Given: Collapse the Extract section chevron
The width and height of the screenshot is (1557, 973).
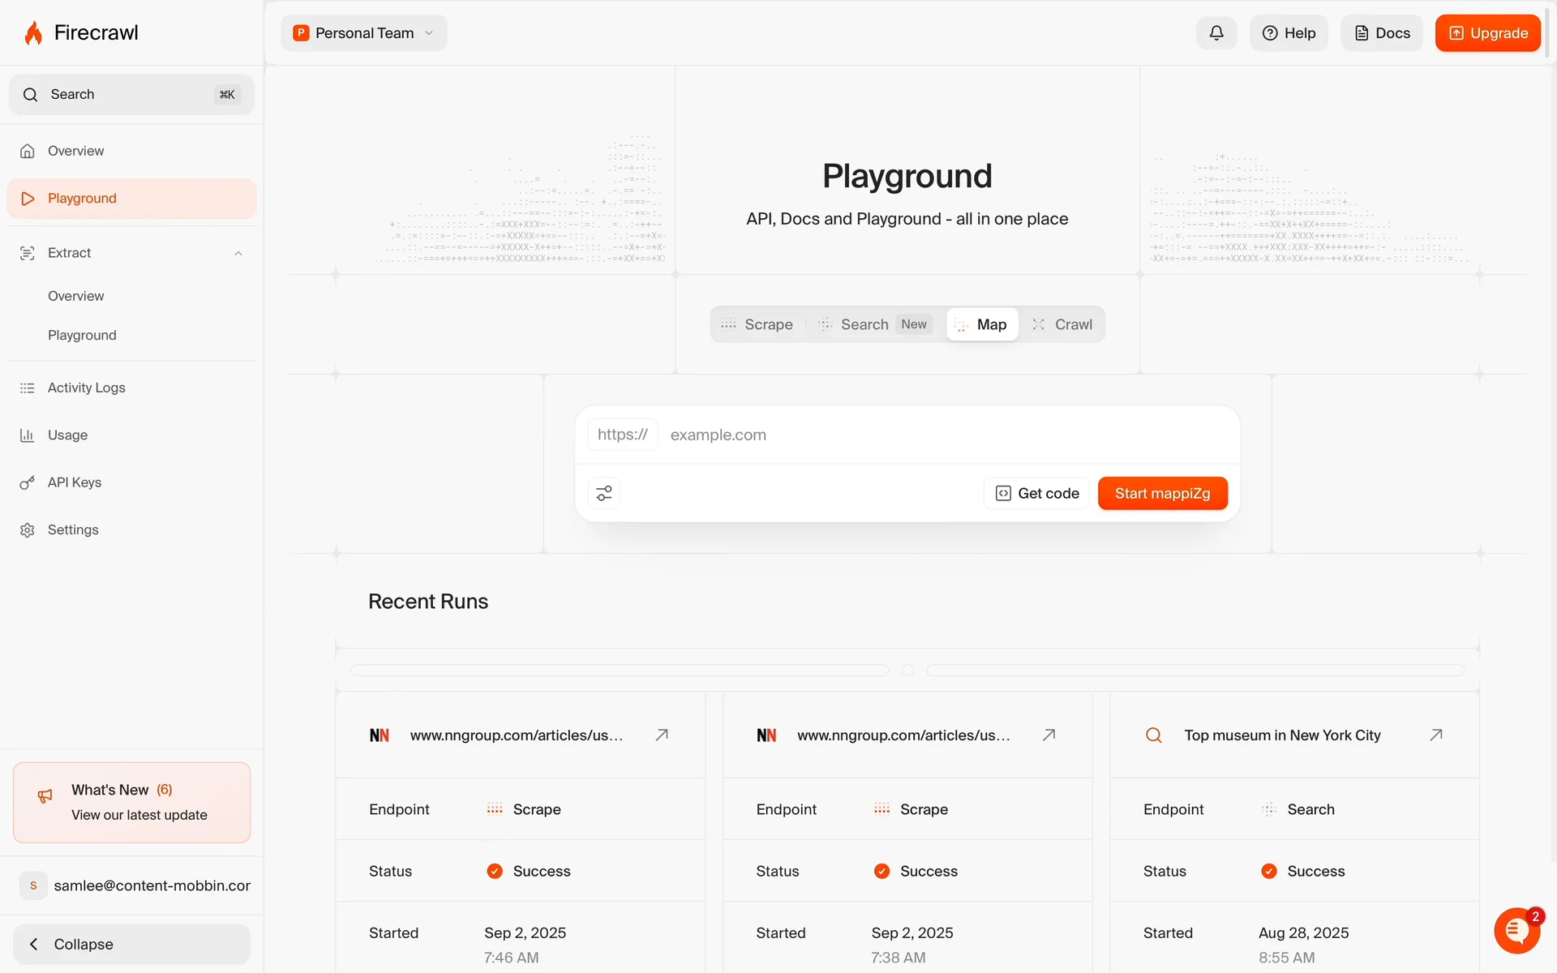Looking at the screenshot, I should [238, 254].
